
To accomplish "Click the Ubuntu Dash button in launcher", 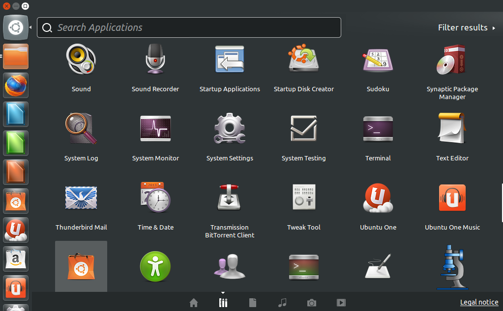I will (x=16, y=27).
